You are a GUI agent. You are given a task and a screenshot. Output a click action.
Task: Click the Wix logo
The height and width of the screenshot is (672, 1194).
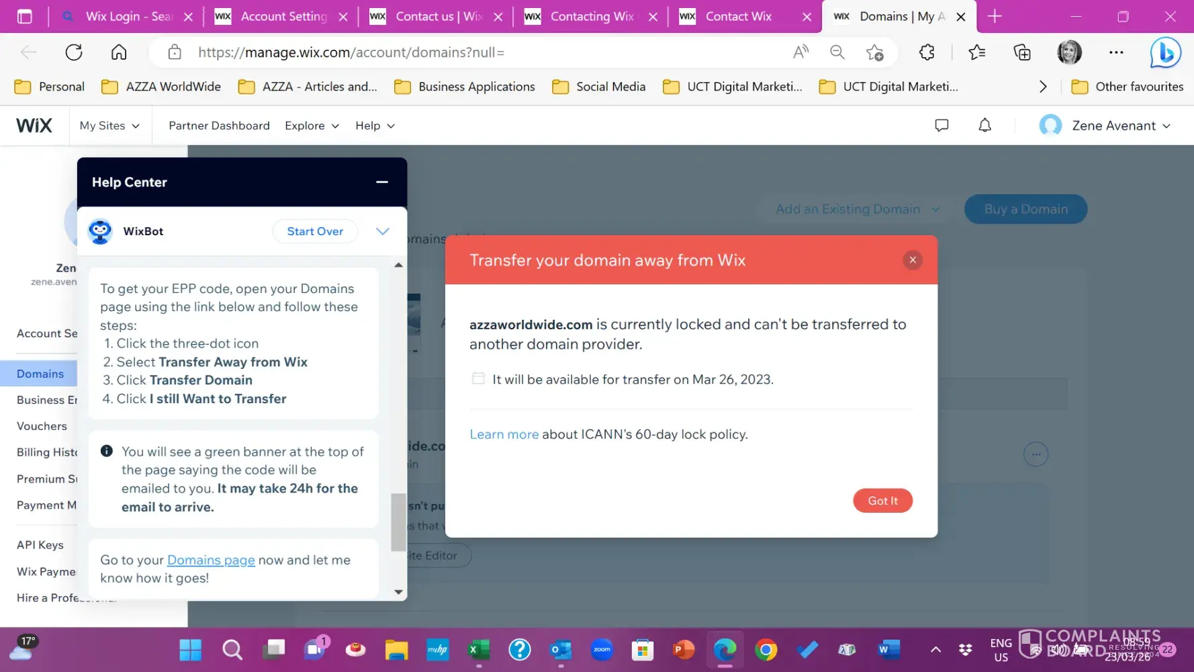point(34,126)
